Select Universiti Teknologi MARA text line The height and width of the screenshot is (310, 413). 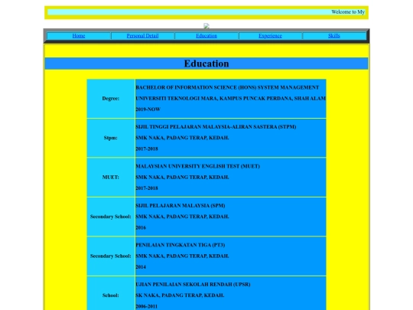coord(230,98)
